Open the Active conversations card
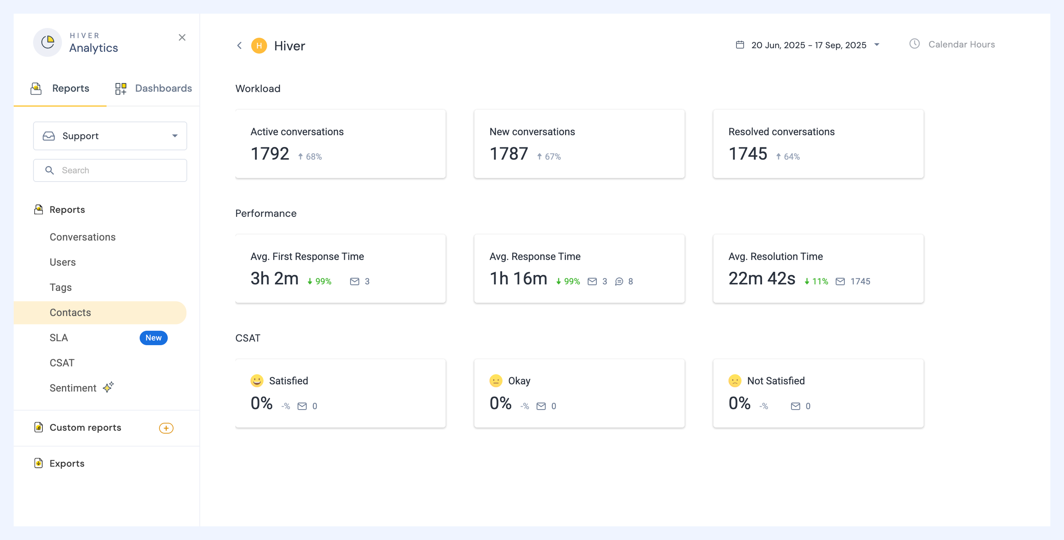Viewport: 1064px width, 540px height. tap(341, 144)
